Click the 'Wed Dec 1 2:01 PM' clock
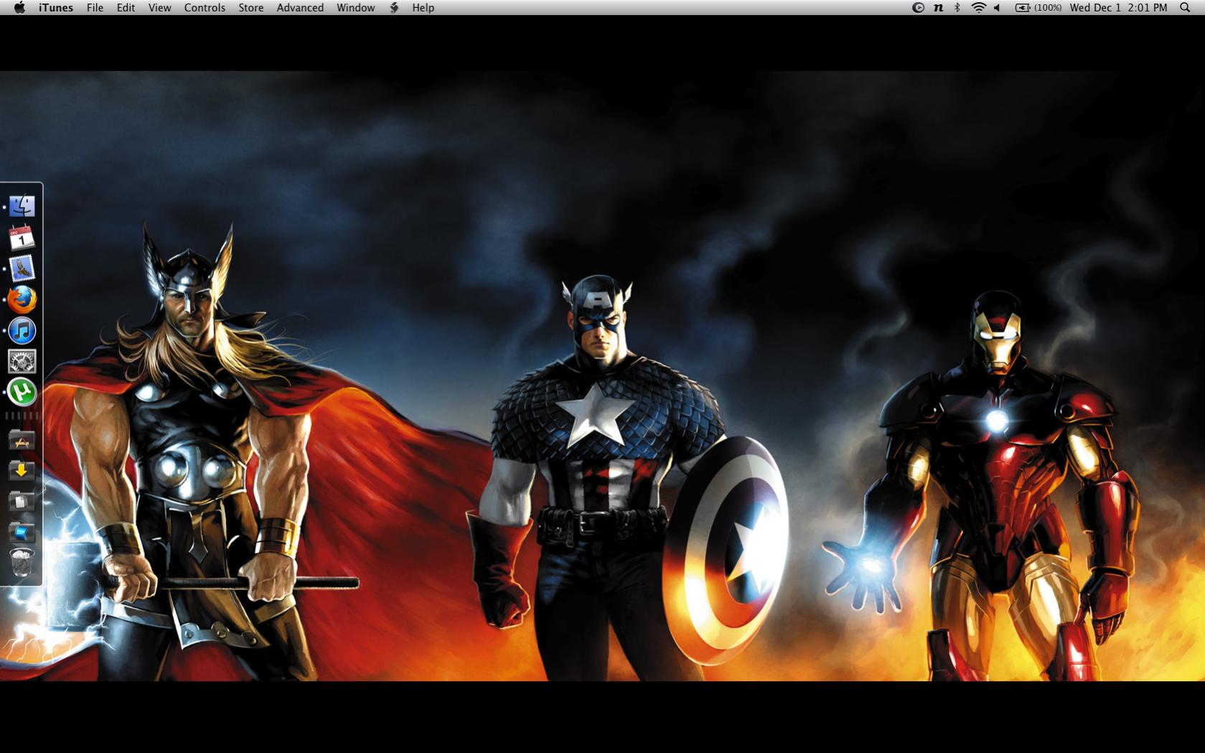This screenshot has height=753, width=1205. [1118, 8]
